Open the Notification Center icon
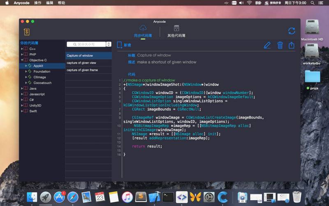Viewport: 329px width, 206px height. tap(321, 3)
